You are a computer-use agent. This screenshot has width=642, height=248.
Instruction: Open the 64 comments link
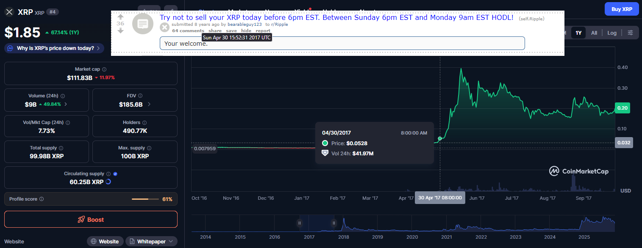188,31
